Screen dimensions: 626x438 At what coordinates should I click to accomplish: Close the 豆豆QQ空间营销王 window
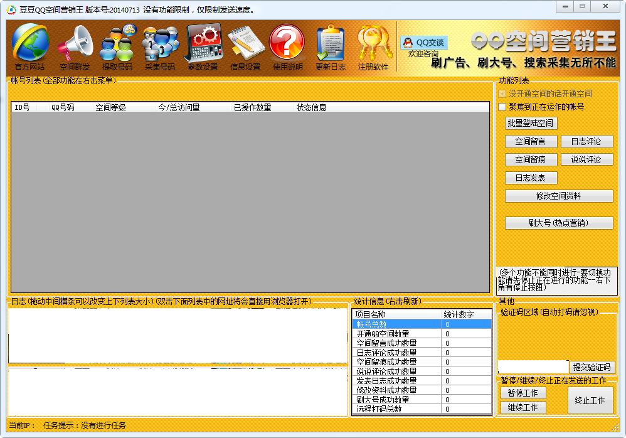[606, 6]
